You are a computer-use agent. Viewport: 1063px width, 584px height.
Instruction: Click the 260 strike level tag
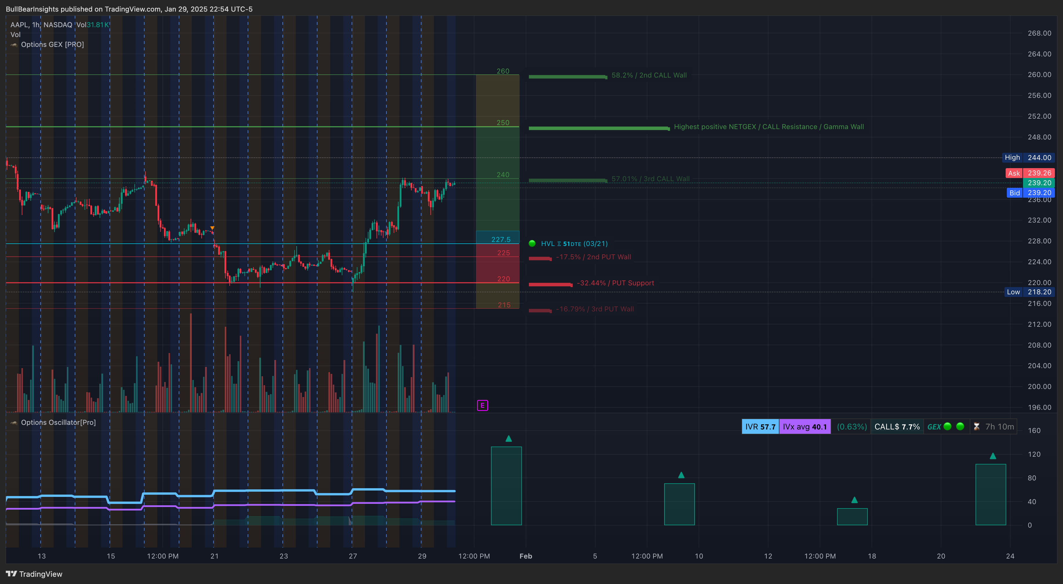[x=503, y=71]
